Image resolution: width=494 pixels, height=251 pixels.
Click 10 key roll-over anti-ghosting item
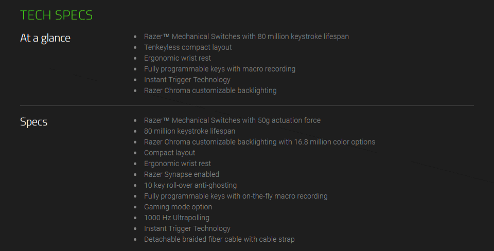click(190, 185)
